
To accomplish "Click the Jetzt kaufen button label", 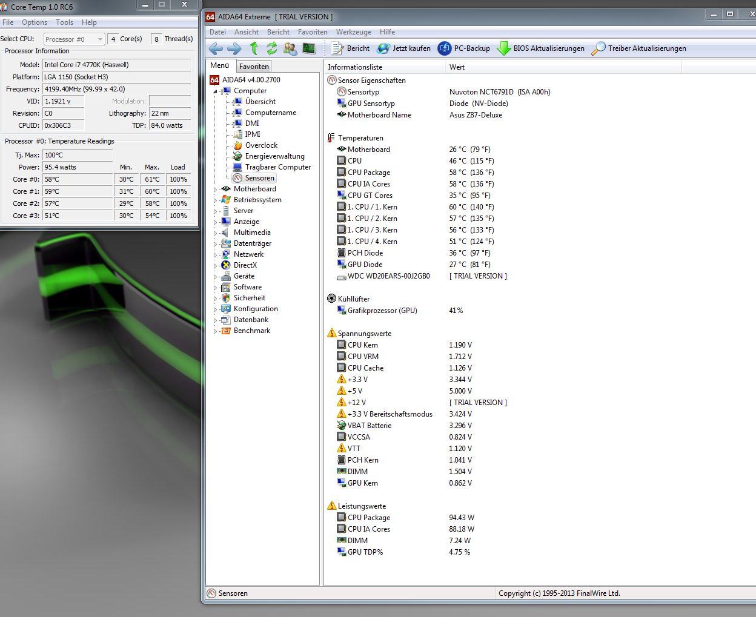I will [411, 48].
